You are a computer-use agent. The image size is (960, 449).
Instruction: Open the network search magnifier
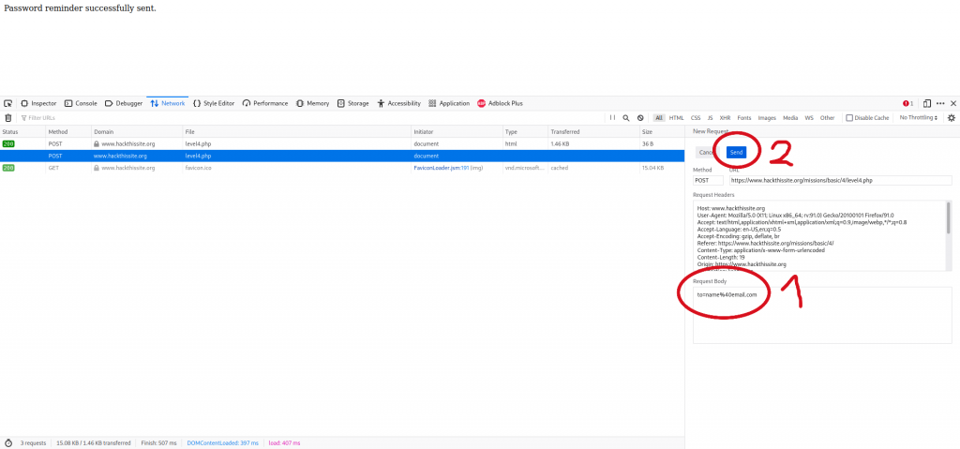click(x=626, y=118)
